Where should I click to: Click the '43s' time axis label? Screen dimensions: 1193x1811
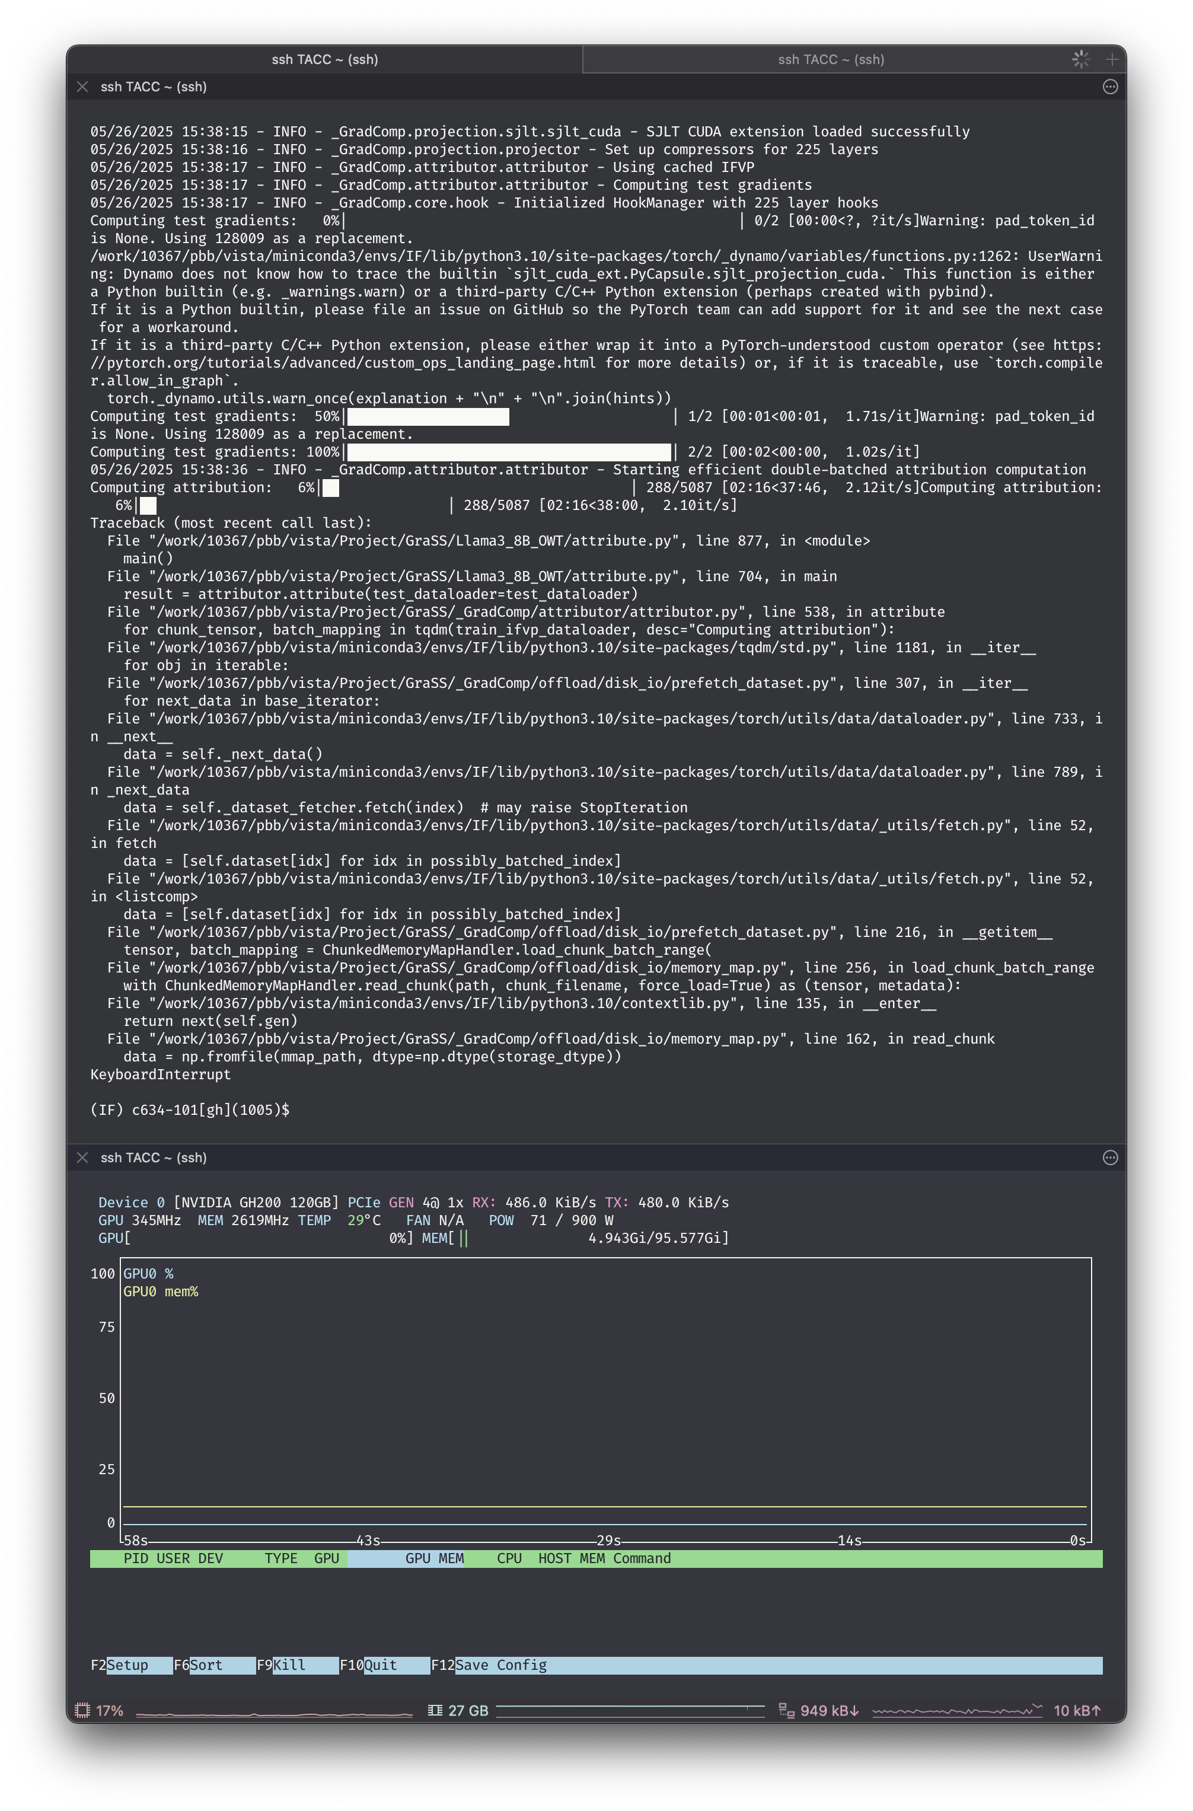coord(368,1540)
